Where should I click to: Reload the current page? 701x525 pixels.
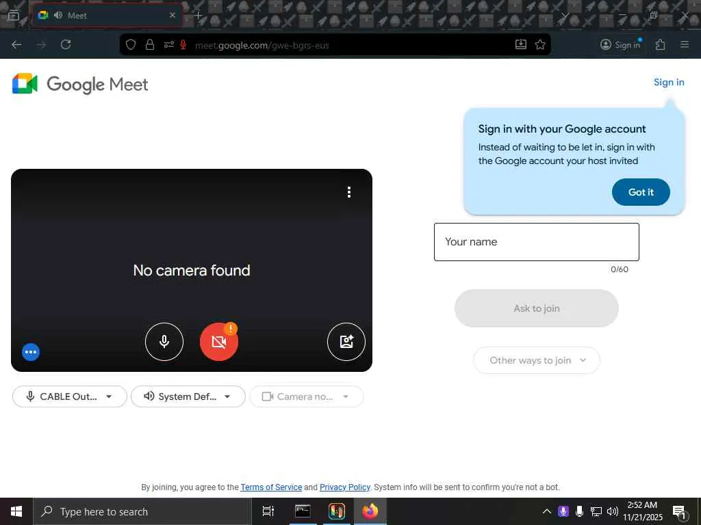pos(66,44)
